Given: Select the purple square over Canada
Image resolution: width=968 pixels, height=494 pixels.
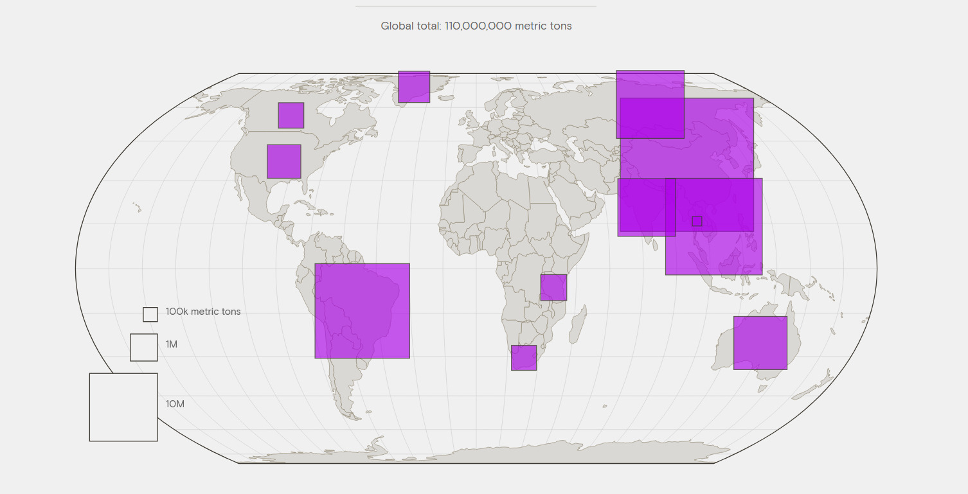Looking at the screenshot, I should 291,116.
